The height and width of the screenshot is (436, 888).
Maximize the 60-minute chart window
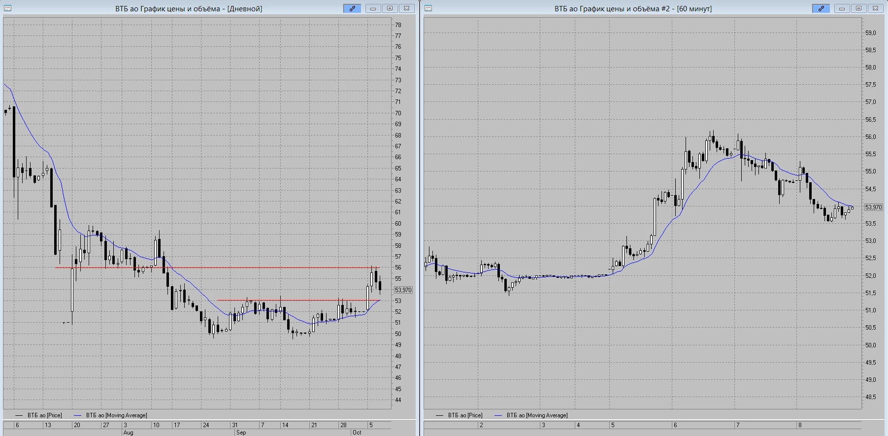(858, 8)
